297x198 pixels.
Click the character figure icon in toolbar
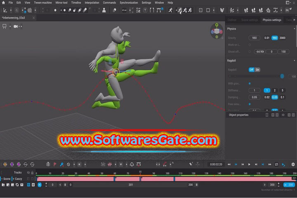tap(104, 10)
